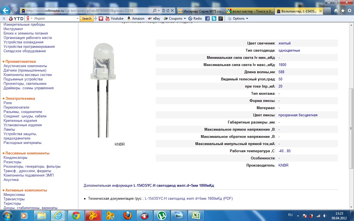Open Excel from the taskbar
Image resolution: width=354 pixels, height=221 pixels.
(196, 215)
